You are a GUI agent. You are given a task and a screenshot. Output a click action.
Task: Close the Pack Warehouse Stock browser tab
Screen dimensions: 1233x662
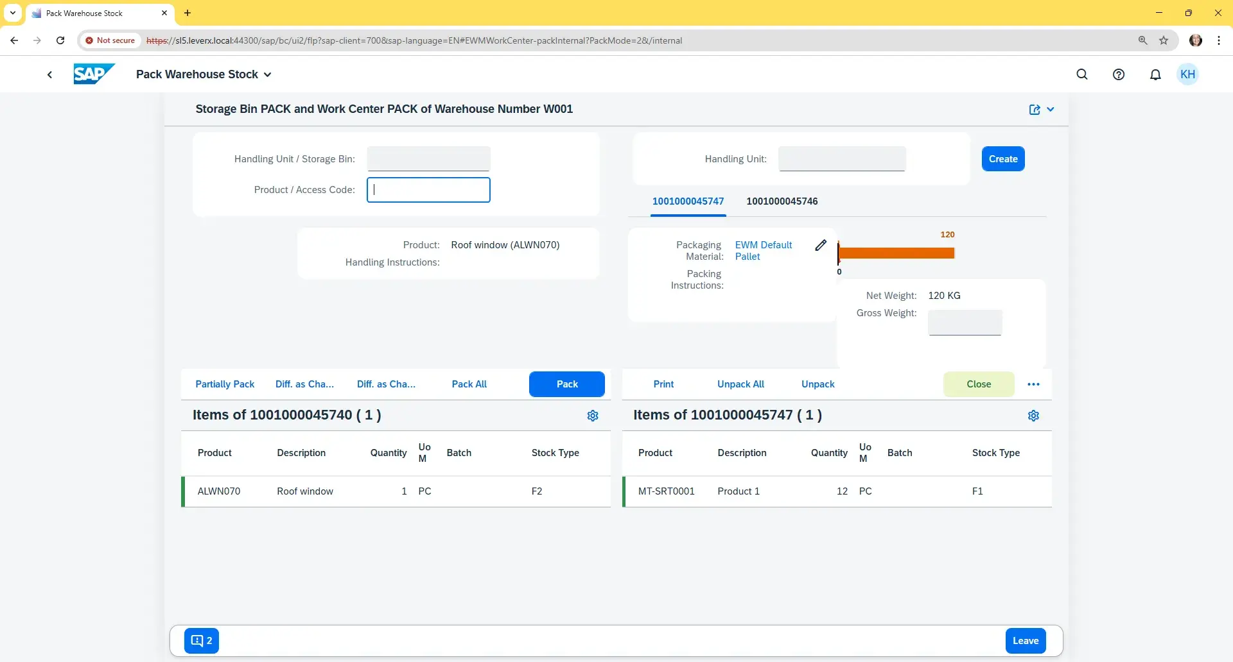[x=164, y=13]
